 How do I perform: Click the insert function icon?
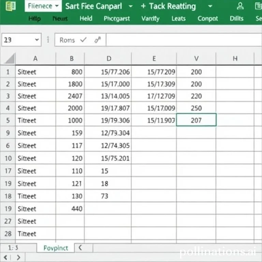pos(98,40)
